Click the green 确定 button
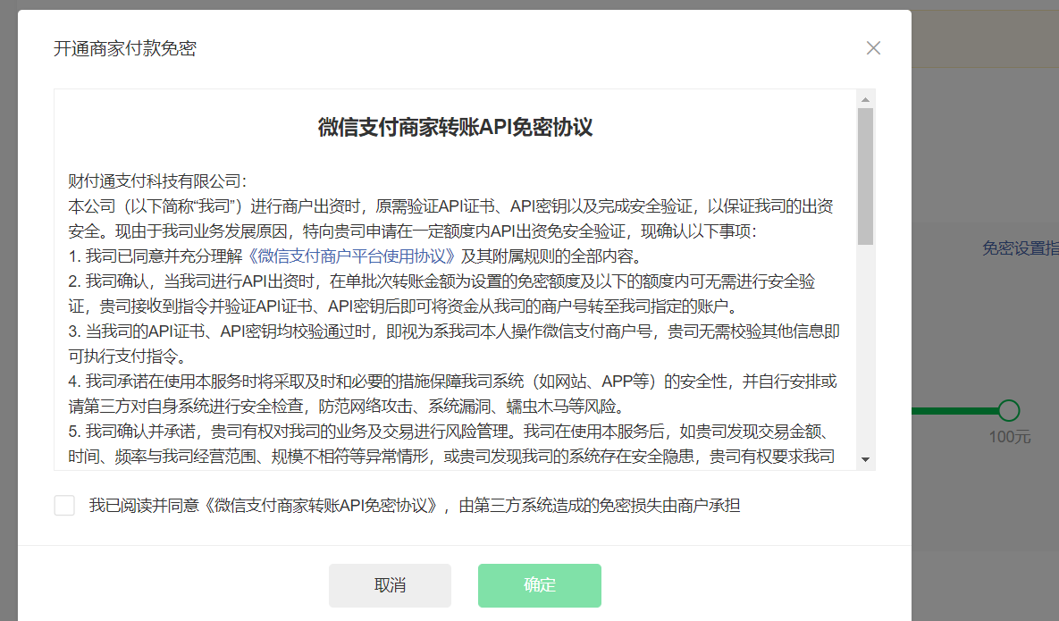This screenshot has height=621, width=1059. tap(540, 585)
